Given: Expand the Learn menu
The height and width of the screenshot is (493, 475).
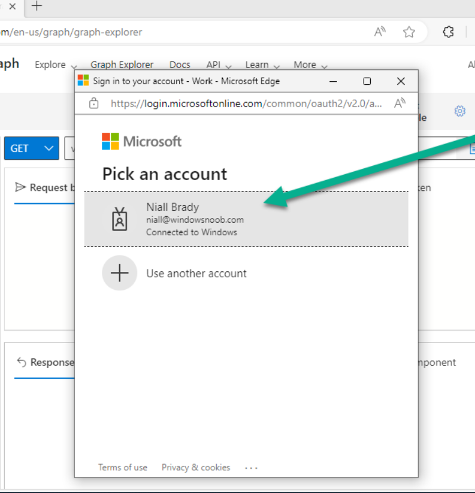Looking at the screenshot, I should pos(262,65).
